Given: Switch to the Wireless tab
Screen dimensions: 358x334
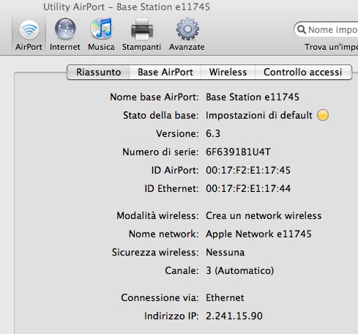Looking at the screenshot, I should coord(228,73).
